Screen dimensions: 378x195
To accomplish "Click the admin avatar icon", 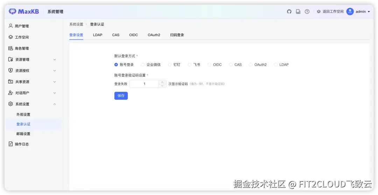I will 350,12.
